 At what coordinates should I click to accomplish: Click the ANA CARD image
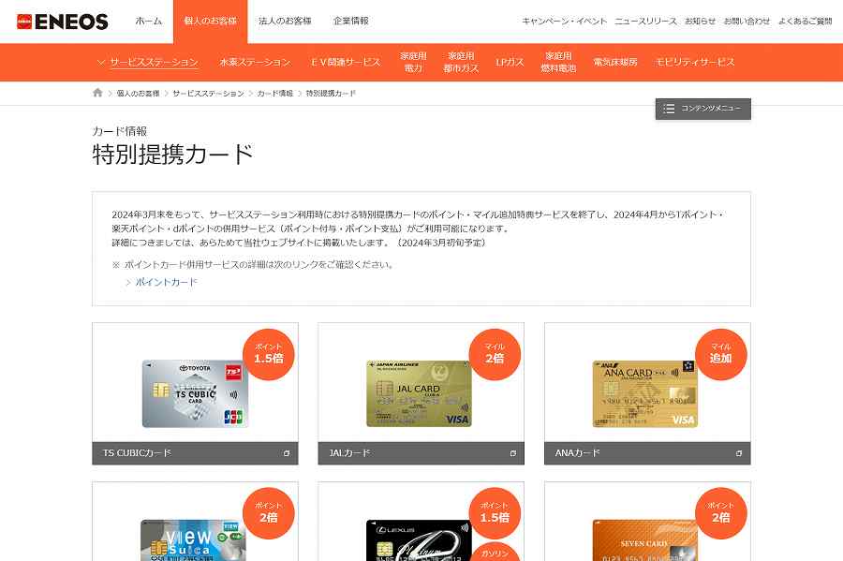click(x=645, y=394)
